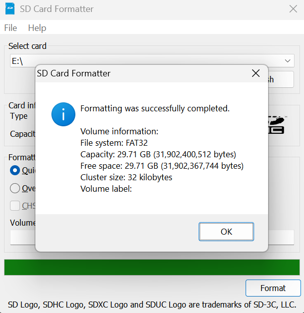The image size is (304, 313).
Task: Click the green format progress bar
Action: tap(152, 267)
